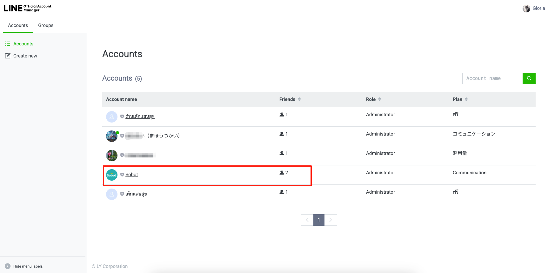Go to previous page arrow
This screenshot has width=548, height=273.
coord(307,220)
